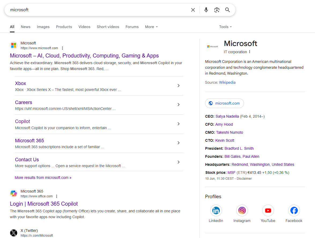Click the Disclaimer text under stock price
The image size is (315, 238).
pos(244,179)
